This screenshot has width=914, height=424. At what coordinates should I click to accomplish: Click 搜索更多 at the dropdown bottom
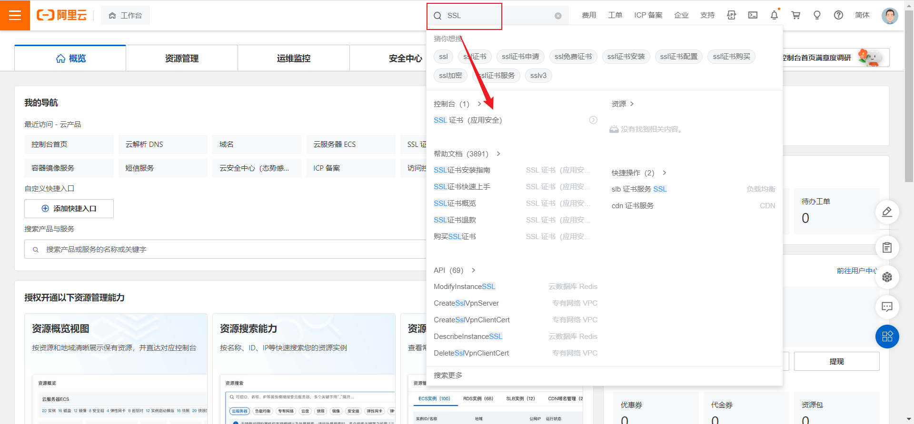click(448, 375)
